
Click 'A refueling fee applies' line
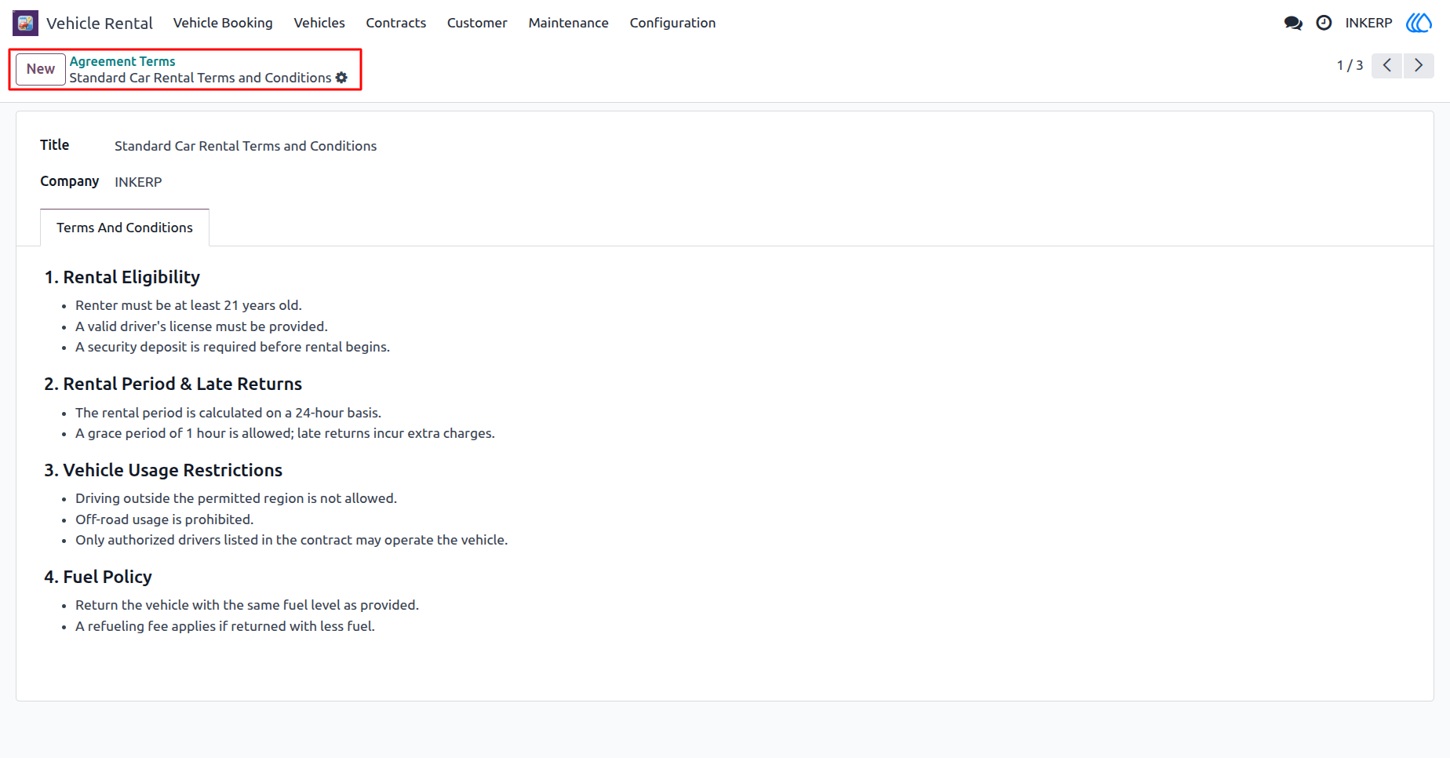click(x=225, y=626)
